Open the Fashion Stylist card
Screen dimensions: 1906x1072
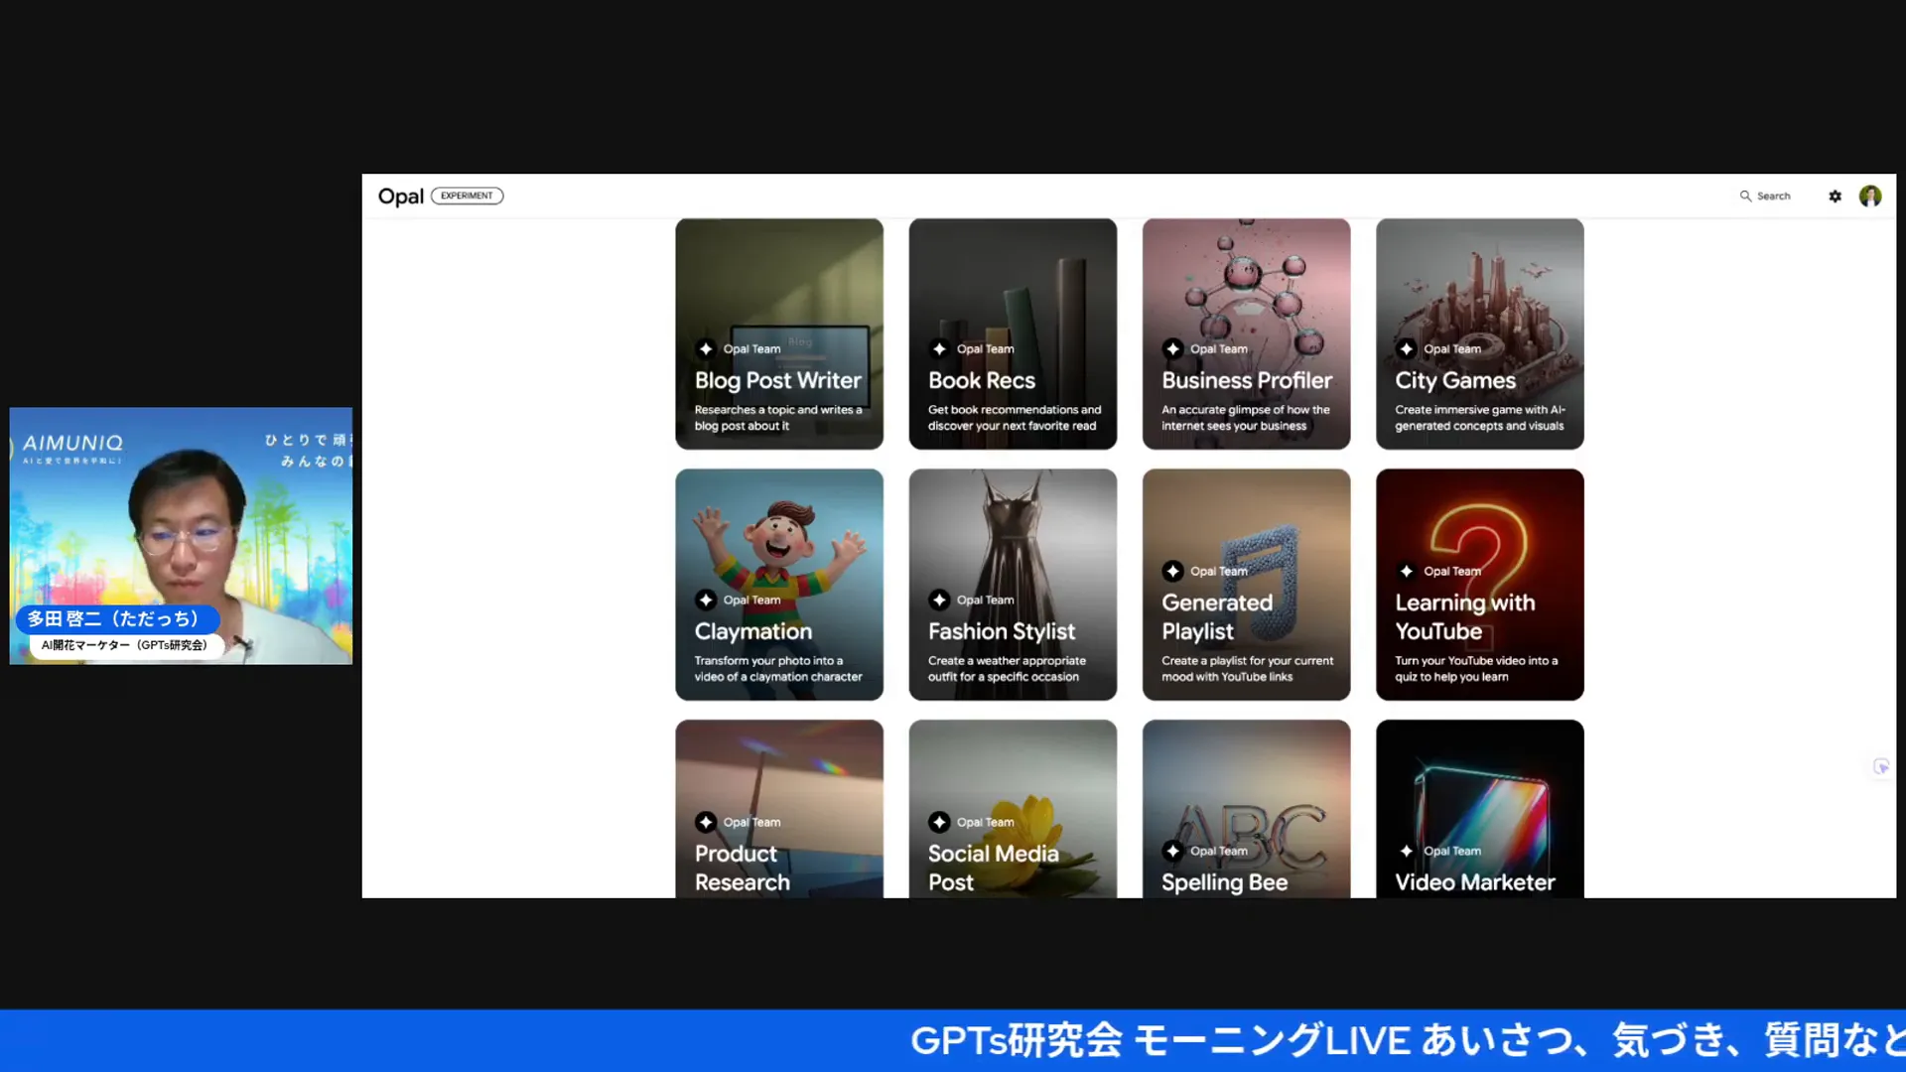[1013, 585]
